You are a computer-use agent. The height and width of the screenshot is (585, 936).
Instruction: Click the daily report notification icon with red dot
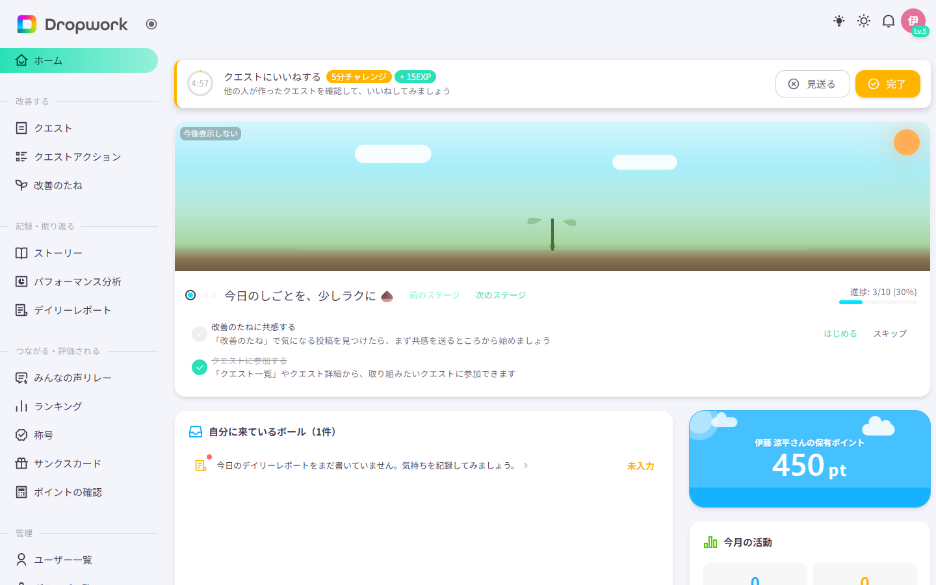click(x=201, y=464)
